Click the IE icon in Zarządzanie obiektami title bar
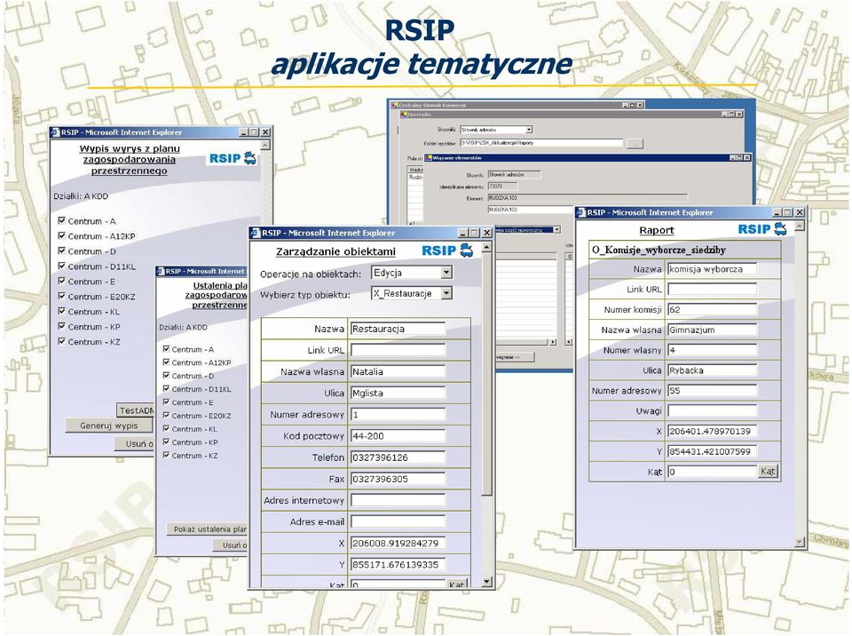The image size is (852, 636). tap(256, 233)
